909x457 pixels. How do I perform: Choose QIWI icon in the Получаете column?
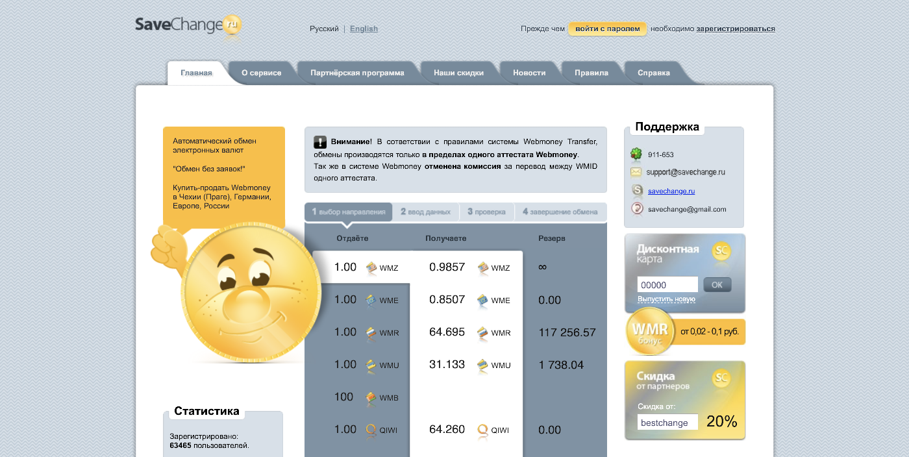(482, 430)
